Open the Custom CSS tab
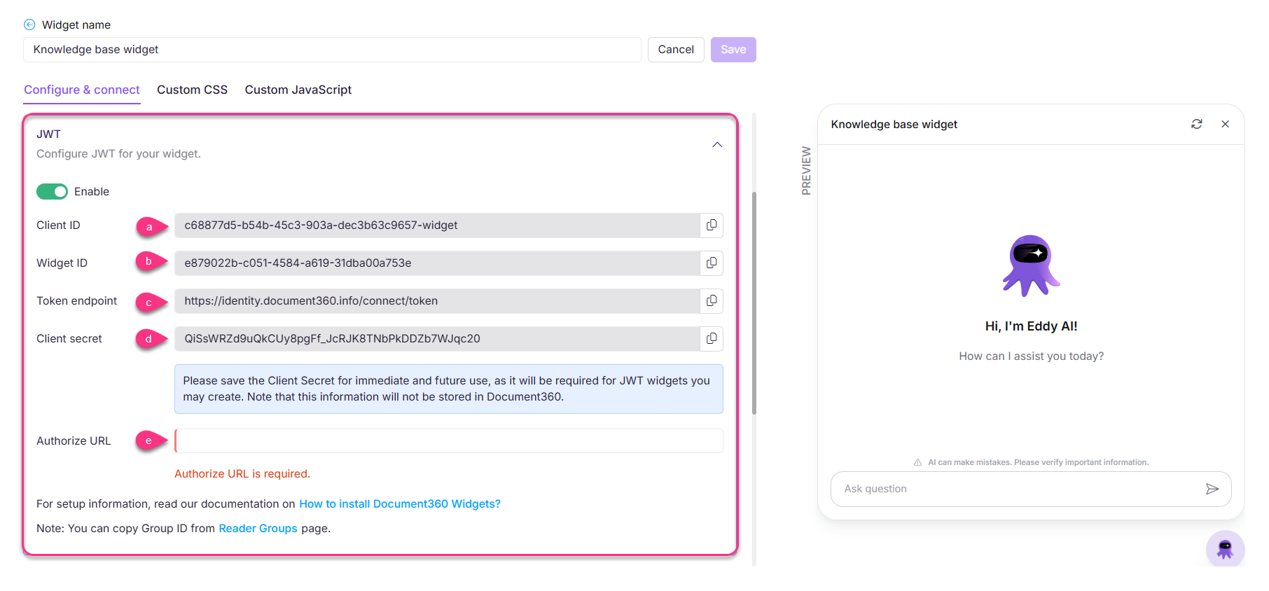Screen dimensions: 1269x591 point(192,90)
